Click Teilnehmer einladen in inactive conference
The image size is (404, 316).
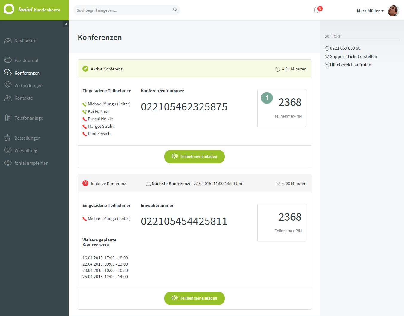click(x=195, y=298)
